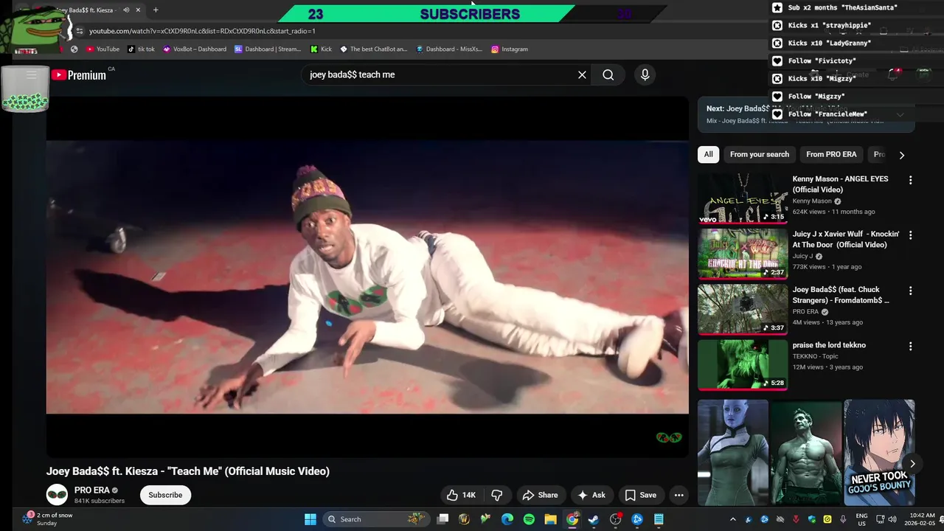
Task: Subscribe to PRO ERA channel
Action: coord(165,495)
